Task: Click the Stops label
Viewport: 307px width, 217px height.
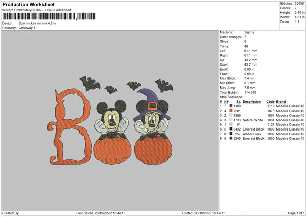Action: (x=224, y=41)
